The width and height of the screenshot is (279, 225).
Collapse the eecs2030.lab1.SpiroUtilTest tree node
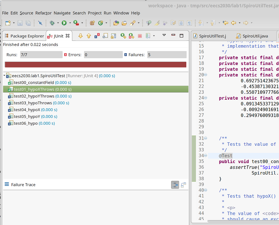(4, 76)
